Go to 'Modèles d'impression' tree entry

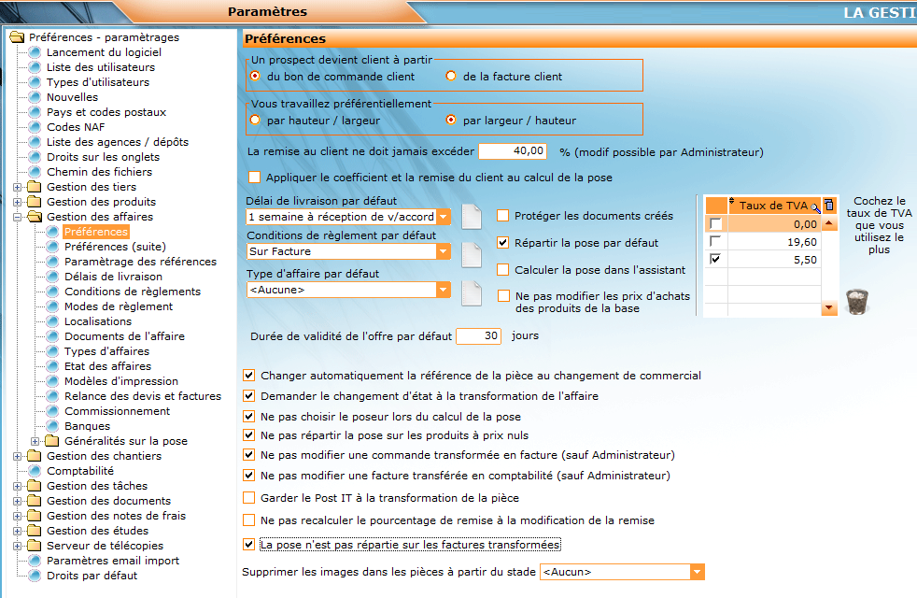pyautogui.click(x=121, y=381)
